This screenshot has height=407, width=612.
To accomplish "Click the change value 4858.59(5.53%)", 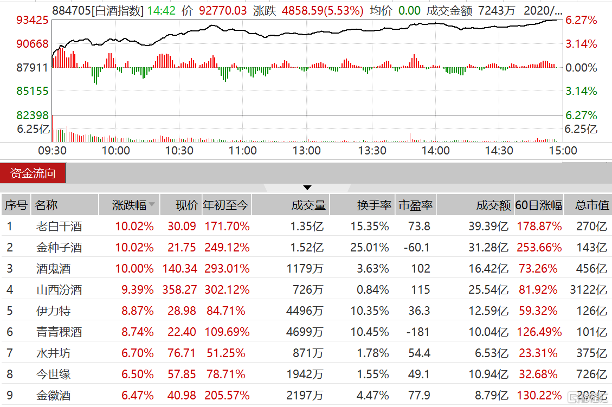I will point(323,10).
